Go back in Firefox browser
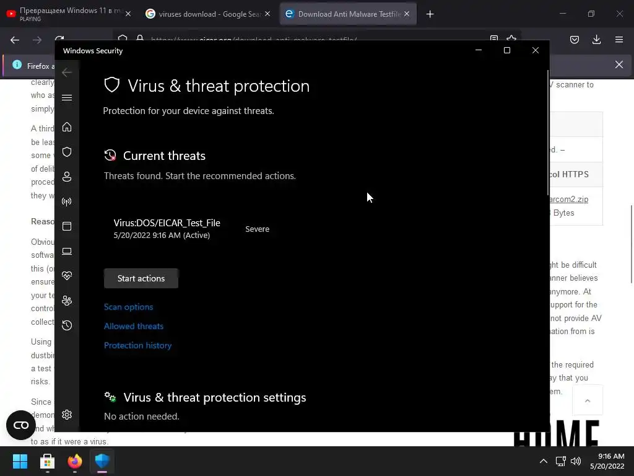The height and width of the screenshot is (476, 634). [15, 40]
